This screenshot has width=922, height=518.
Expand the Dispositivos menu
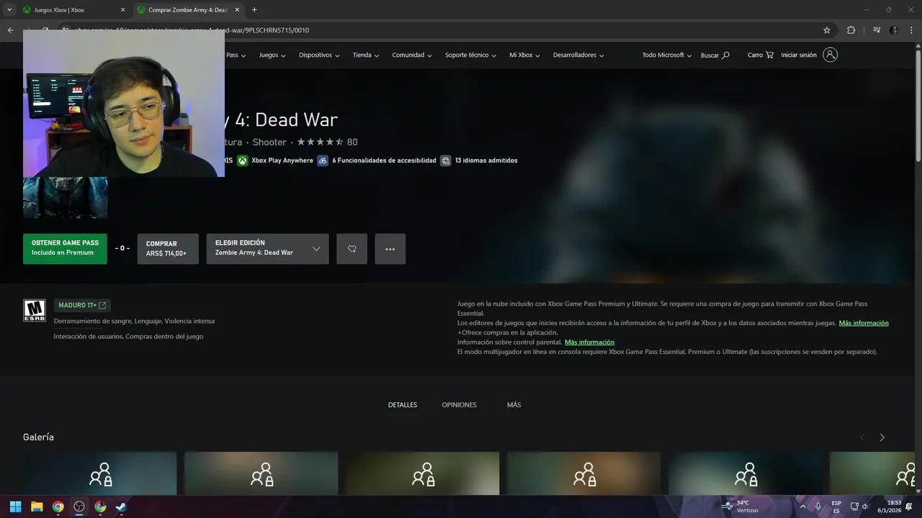pyautogui.click(x=318, y=55)
